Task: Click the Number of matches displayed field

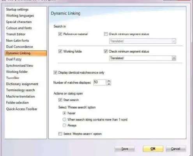Action: (100, 82)
